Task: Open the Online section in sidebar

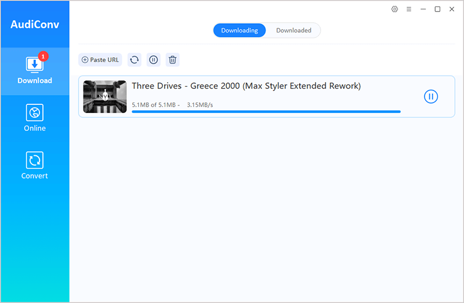Action: pyautogui.click(x=35, y=118)
